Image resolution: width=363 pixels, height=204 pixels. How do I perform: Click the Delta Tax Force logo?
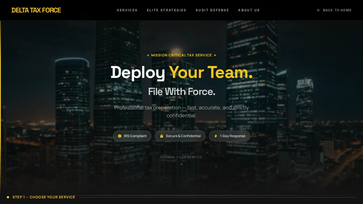tap(36, 10)
